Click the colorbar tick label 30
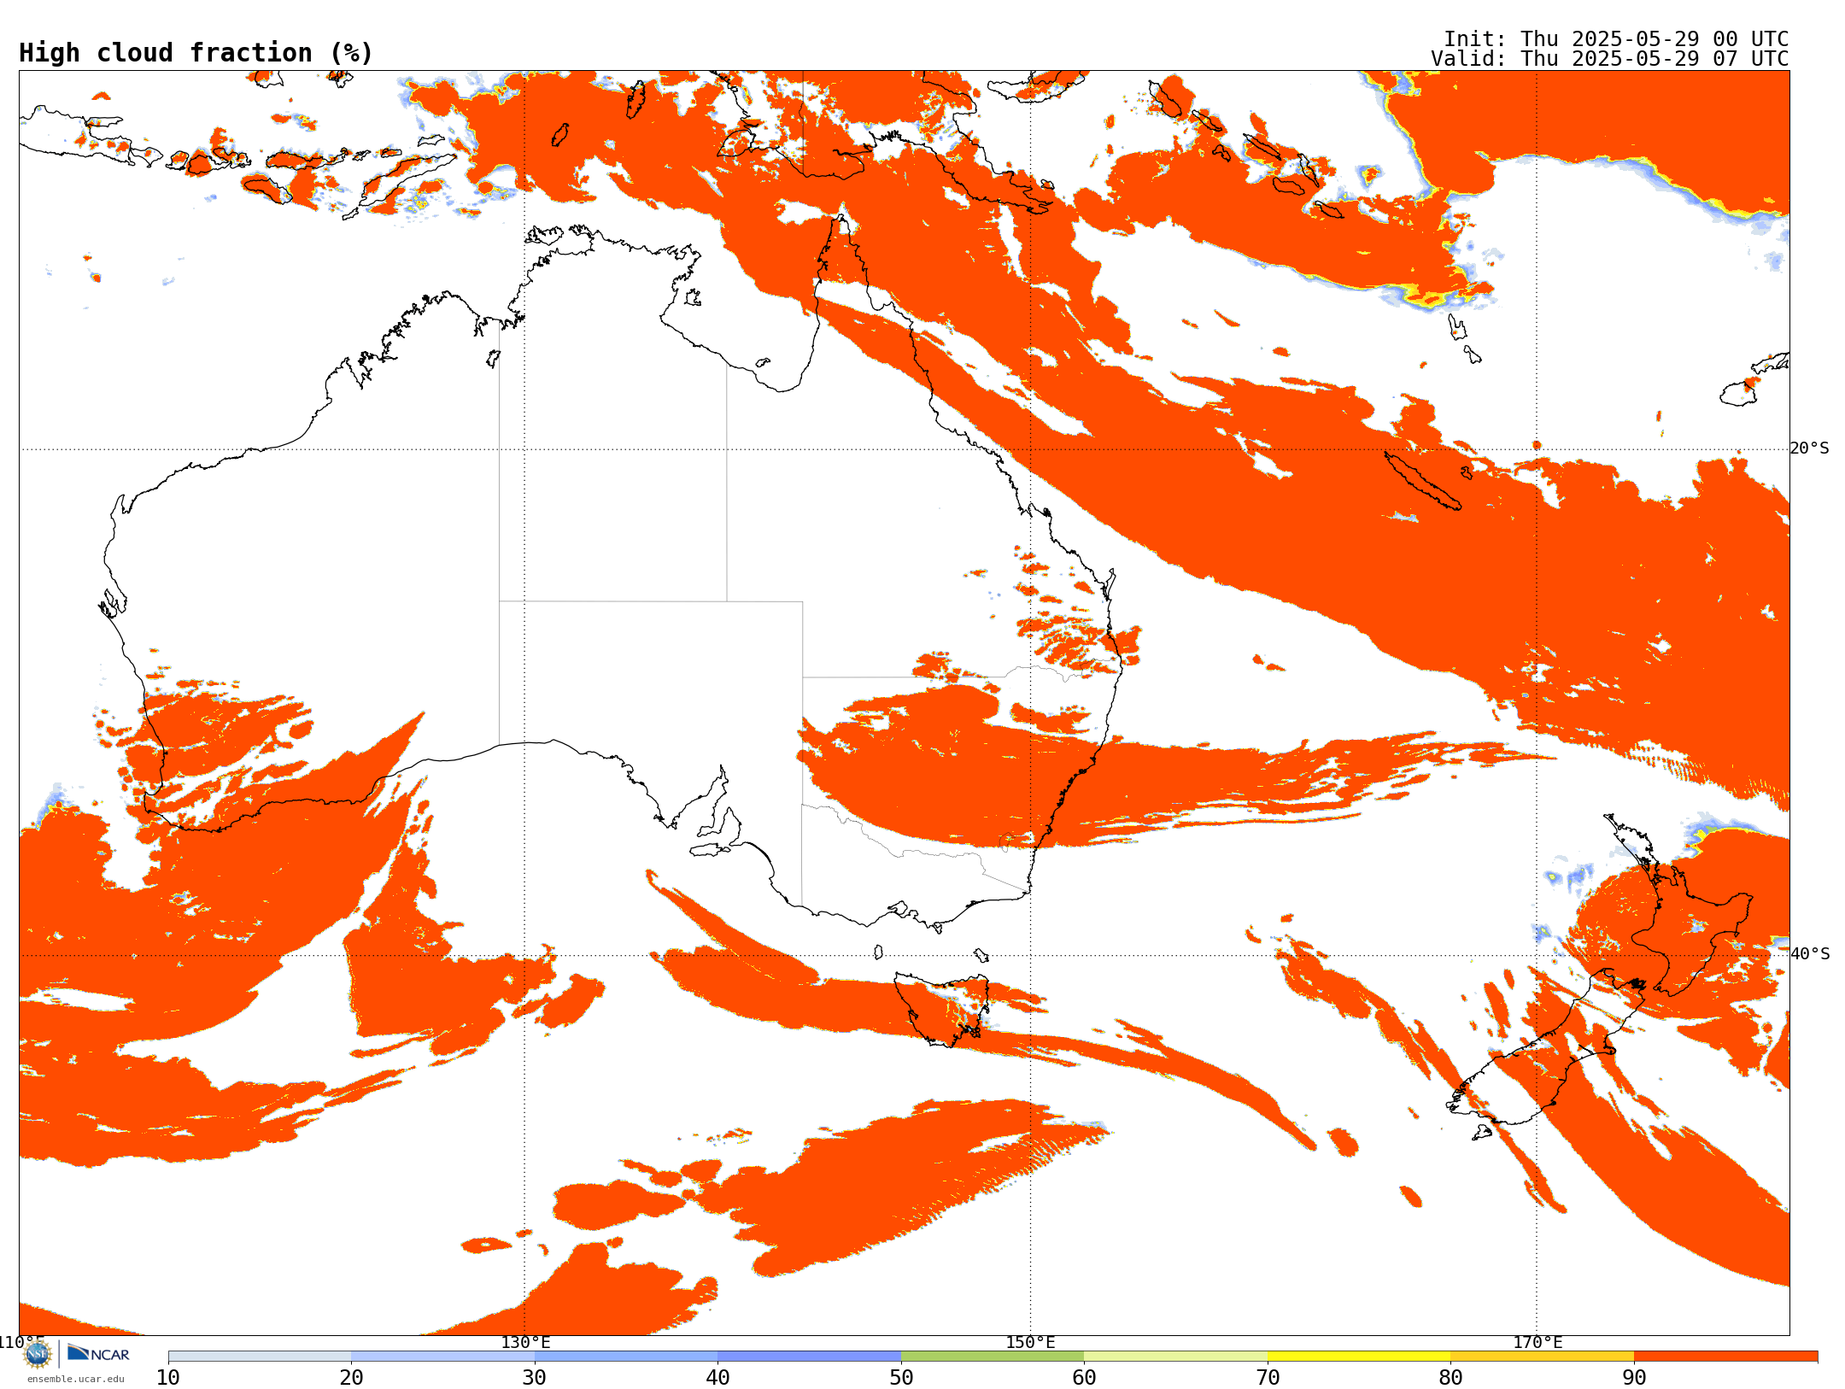 coord(535,1378)
